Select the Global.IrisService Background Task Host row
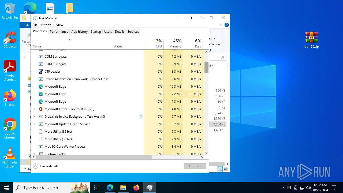Screen dimensions: 343x193 pyautogui.click(x=118, y=117)
